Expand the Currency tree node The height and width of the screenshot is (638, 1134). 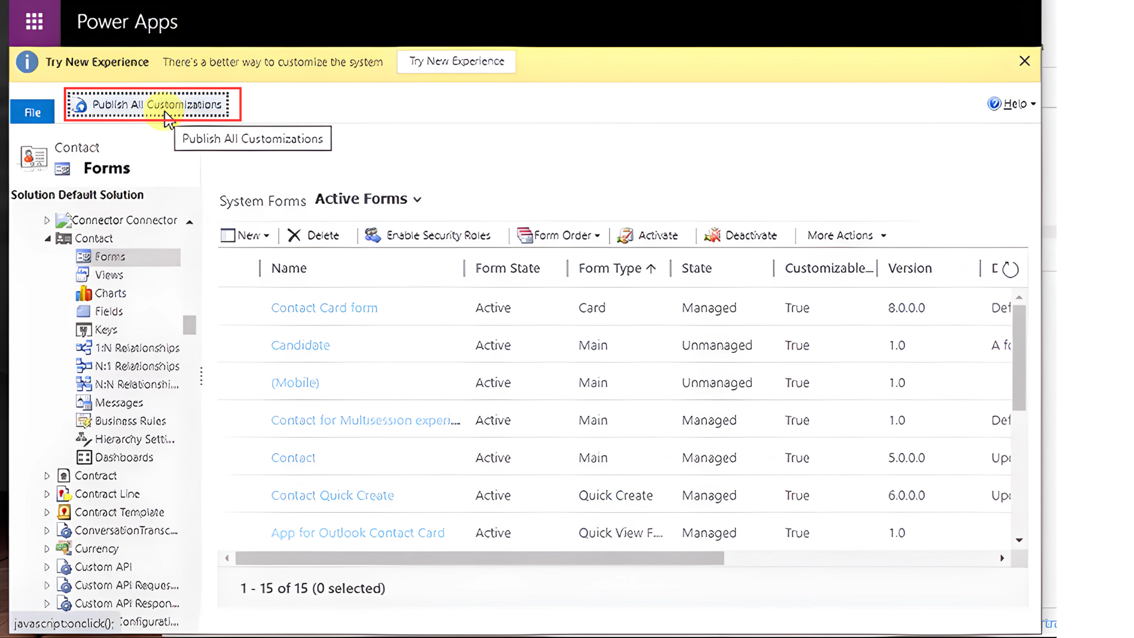[47, 549]
